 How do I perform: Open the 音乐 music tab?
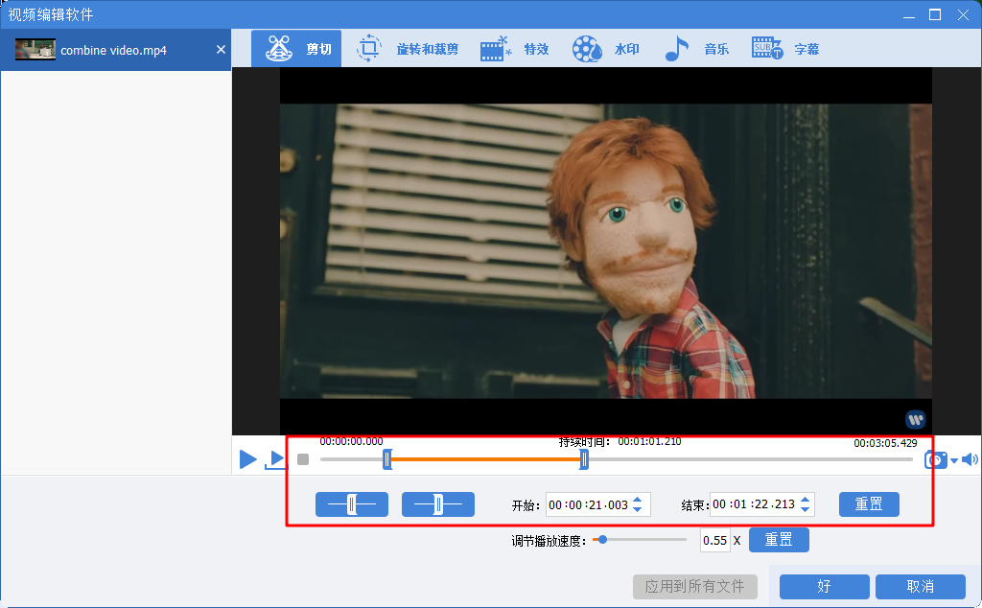click(696, 49)
